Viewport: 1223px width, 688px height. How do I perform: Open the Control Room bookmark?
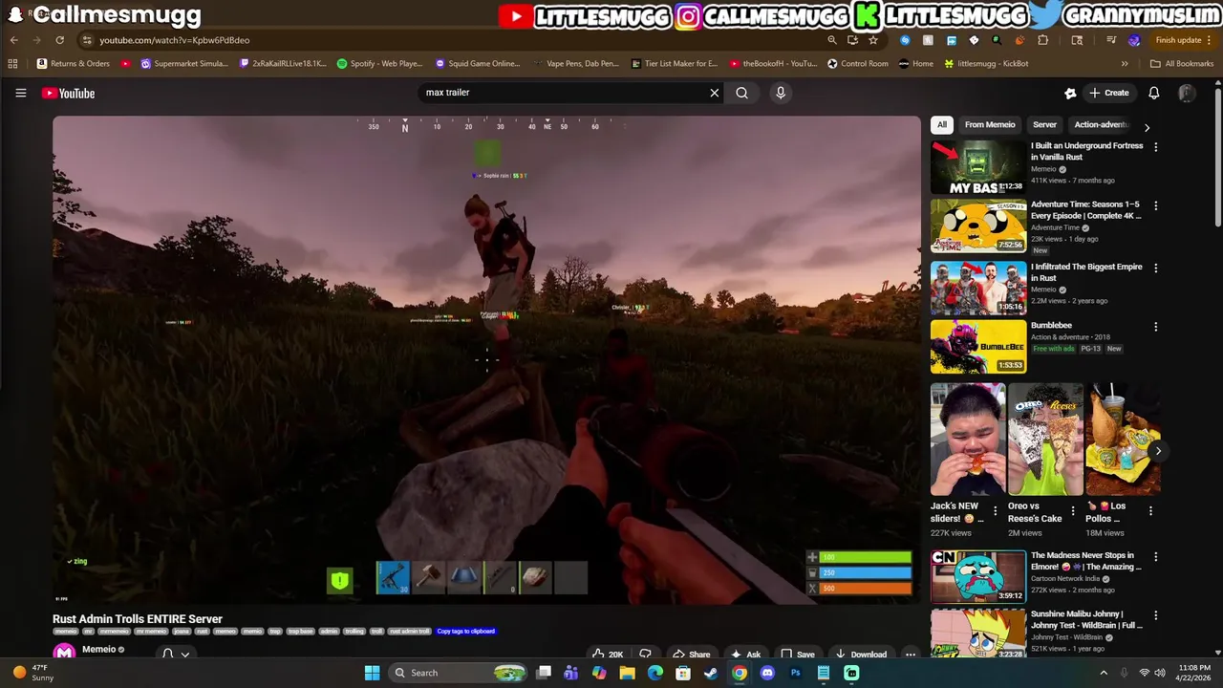(x=857, y=64)
